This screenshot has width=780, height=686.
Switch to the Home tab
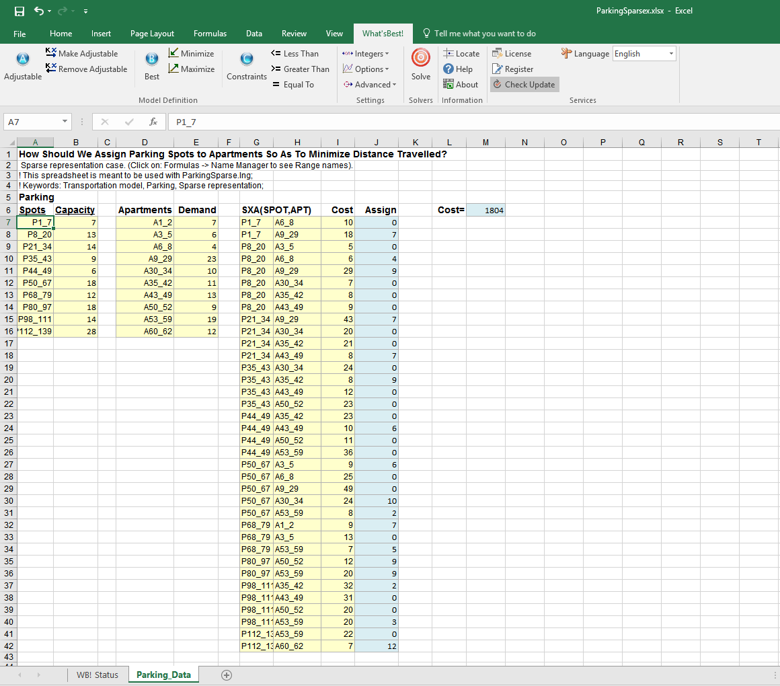pos(61,34)
